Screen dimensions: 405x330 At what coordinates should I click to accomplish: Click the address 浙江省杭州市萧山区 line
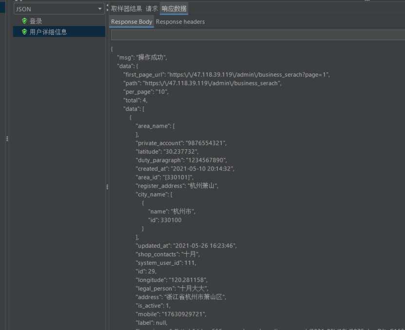181,297
